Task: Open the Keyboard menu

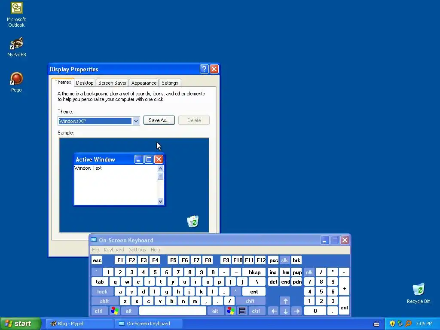Action: click(x=113, y=250)
